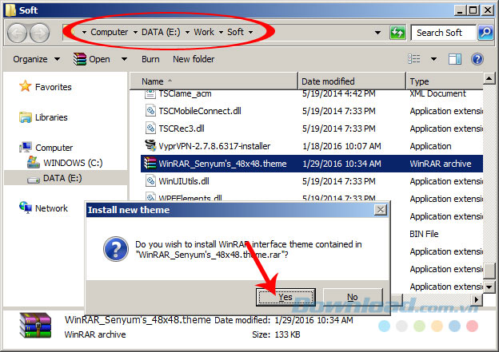Select the Computer breadcrumb segment
This screenshot has width=499, height=352.
pyautogui.click(x=109, y=32)
